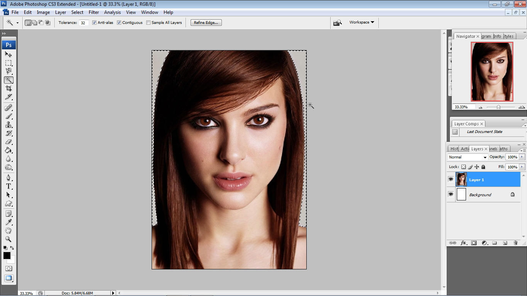Image resolution: width=527 pixels, height=296 pixels.
Task: Open the Filter menu
Action: pyautogui.click(x=94, y=12)
